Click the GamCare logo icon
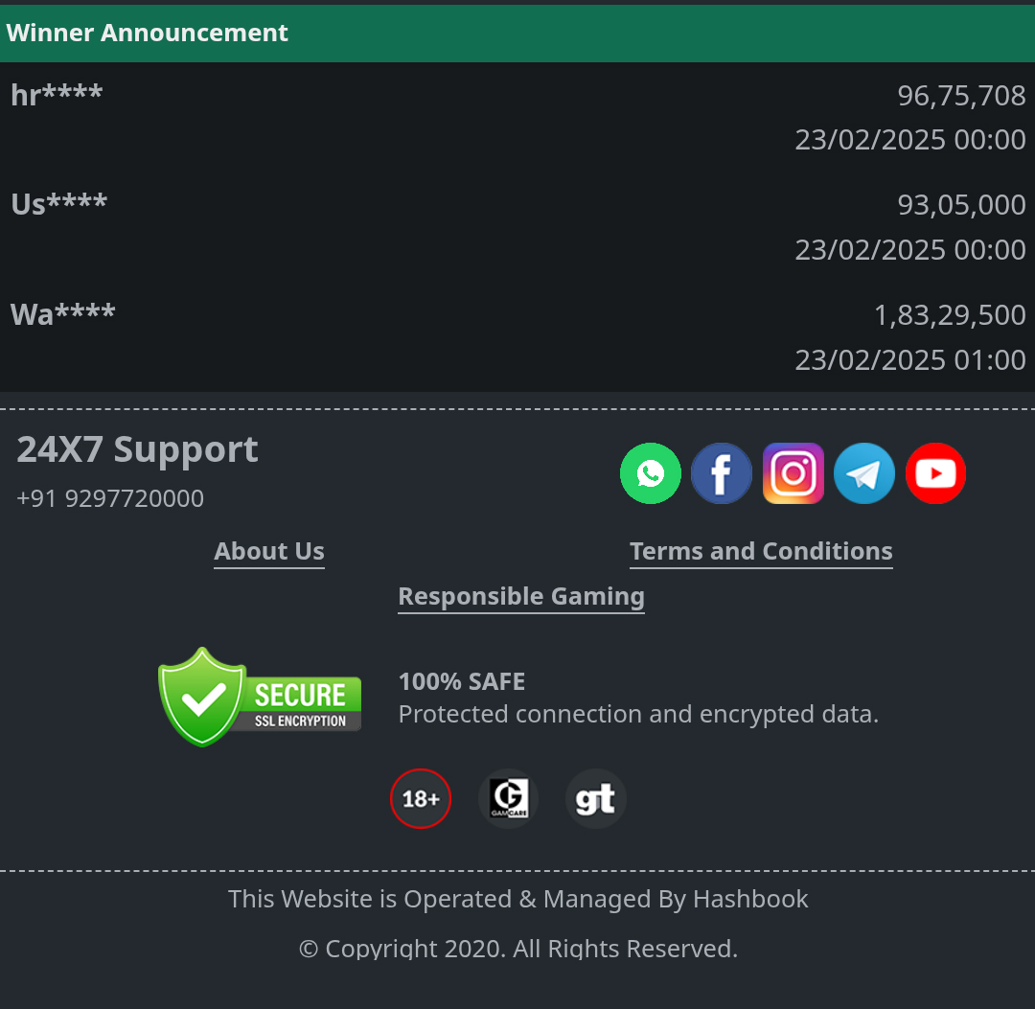Screen dimensions: 1035x1009 pyautogui.click(x=508, y=798)
